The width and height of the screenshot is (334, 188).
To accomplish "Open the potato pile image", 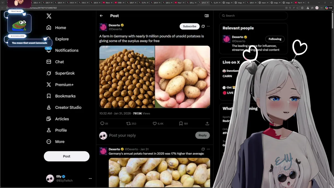I will pyautogui.click(x=127, y=77).
